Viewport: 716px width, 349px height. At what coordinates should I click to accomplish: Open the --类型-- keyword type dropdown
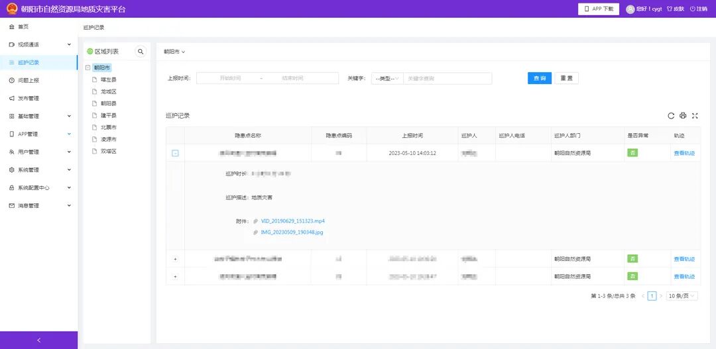pos(387,78)
